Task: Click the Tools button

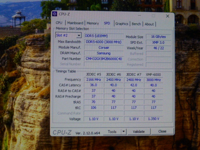Action: tap(112, 132)
